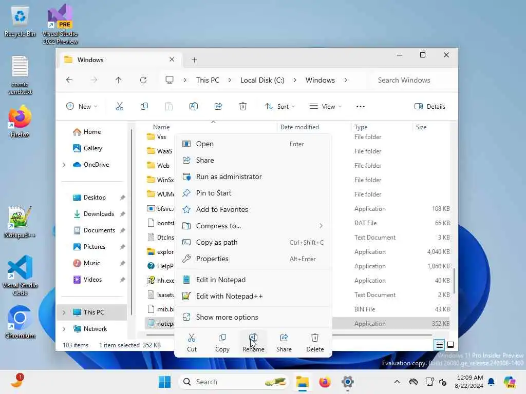Image resolution: width=526 pixels, height=394 pixels.
Task: Click Cut in context menu bottom bar
Action: pos(192,343)
